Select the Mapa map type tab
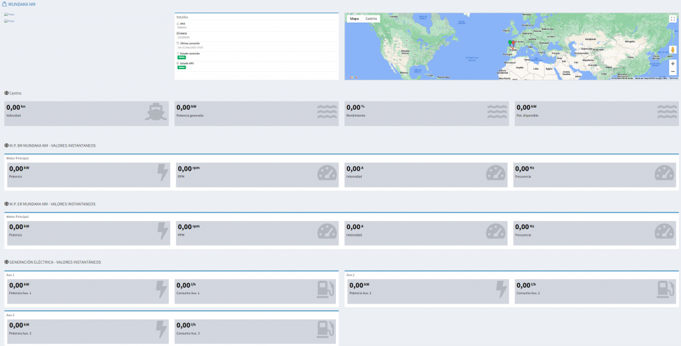 coord(354,19)
